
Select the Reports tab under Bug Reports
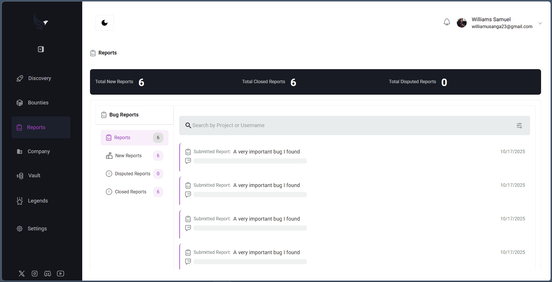(x=135, y=138)
